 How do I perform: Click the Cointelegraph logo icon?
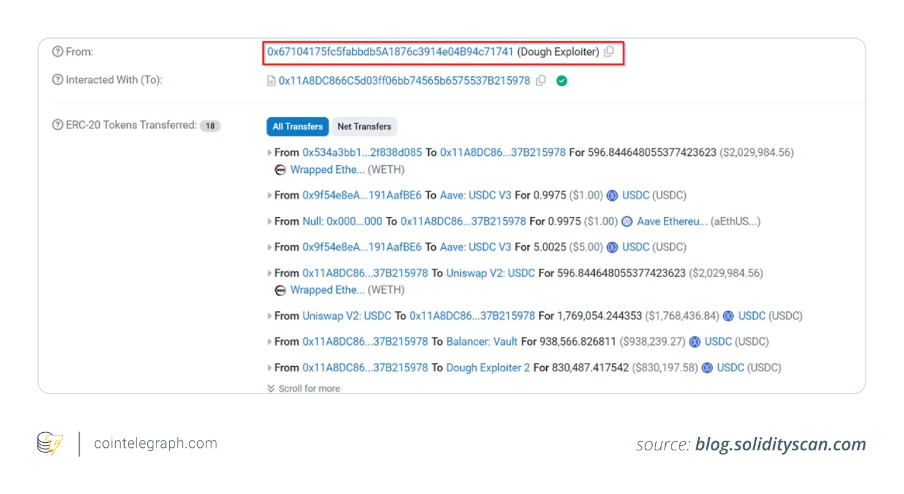pos(50,443)
